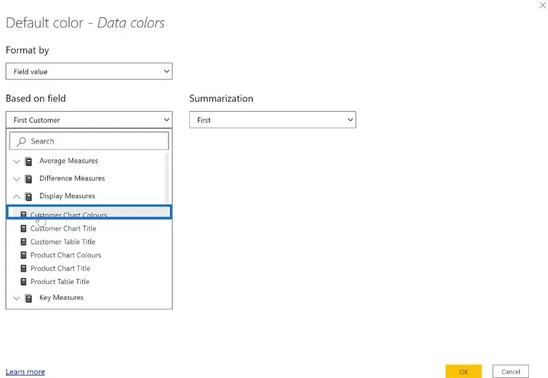Viewport: 548px width, 378px height.
Task: Select Customer Chart Colours measure
Action: point(89,212)
